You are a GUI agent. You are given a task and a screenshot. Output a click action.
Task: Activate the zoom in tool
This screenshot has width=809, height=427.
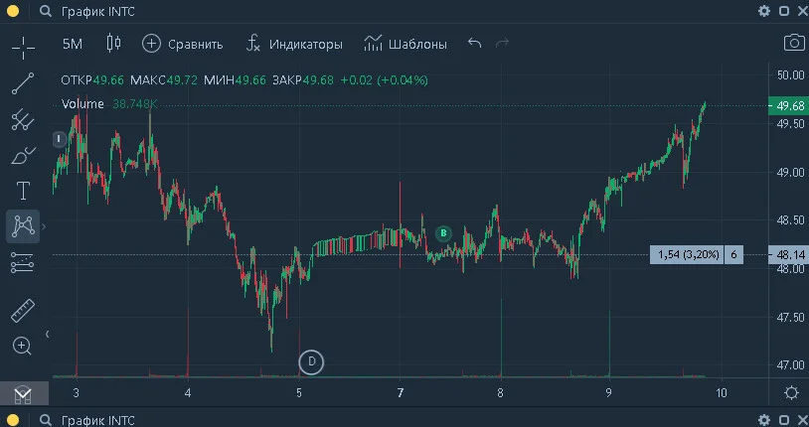click(22, 346)
